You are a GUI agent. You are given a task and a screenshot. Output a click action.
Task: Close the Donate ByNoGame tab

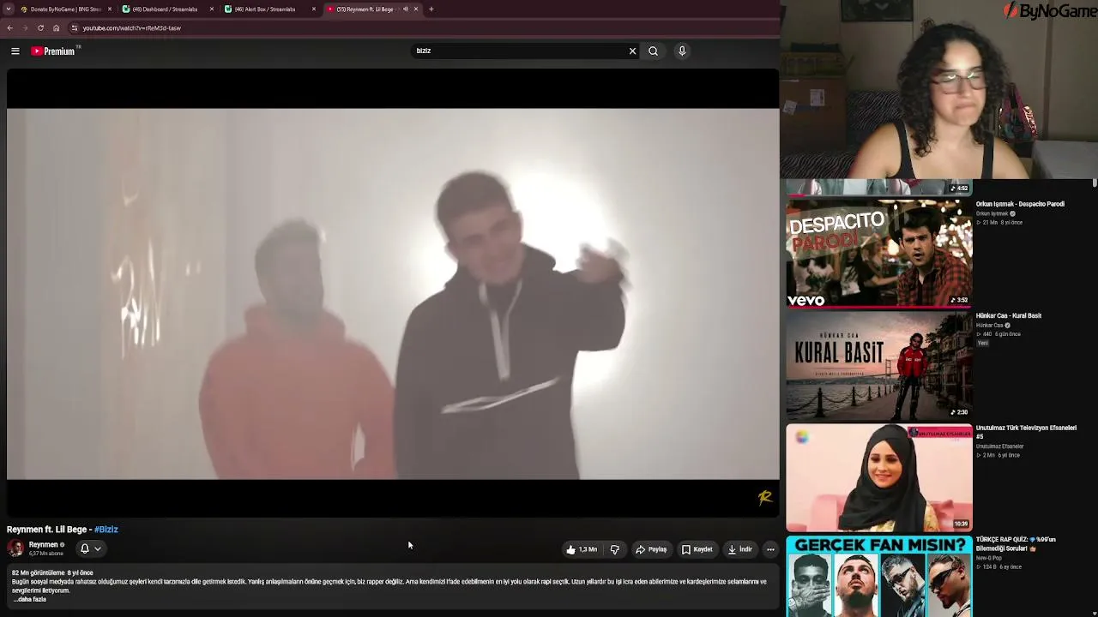click(110, 9)
